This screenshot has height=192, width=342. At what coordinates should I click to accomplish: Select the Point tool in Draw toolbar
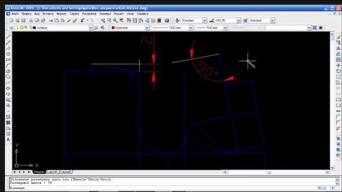(x=8, y=111)
